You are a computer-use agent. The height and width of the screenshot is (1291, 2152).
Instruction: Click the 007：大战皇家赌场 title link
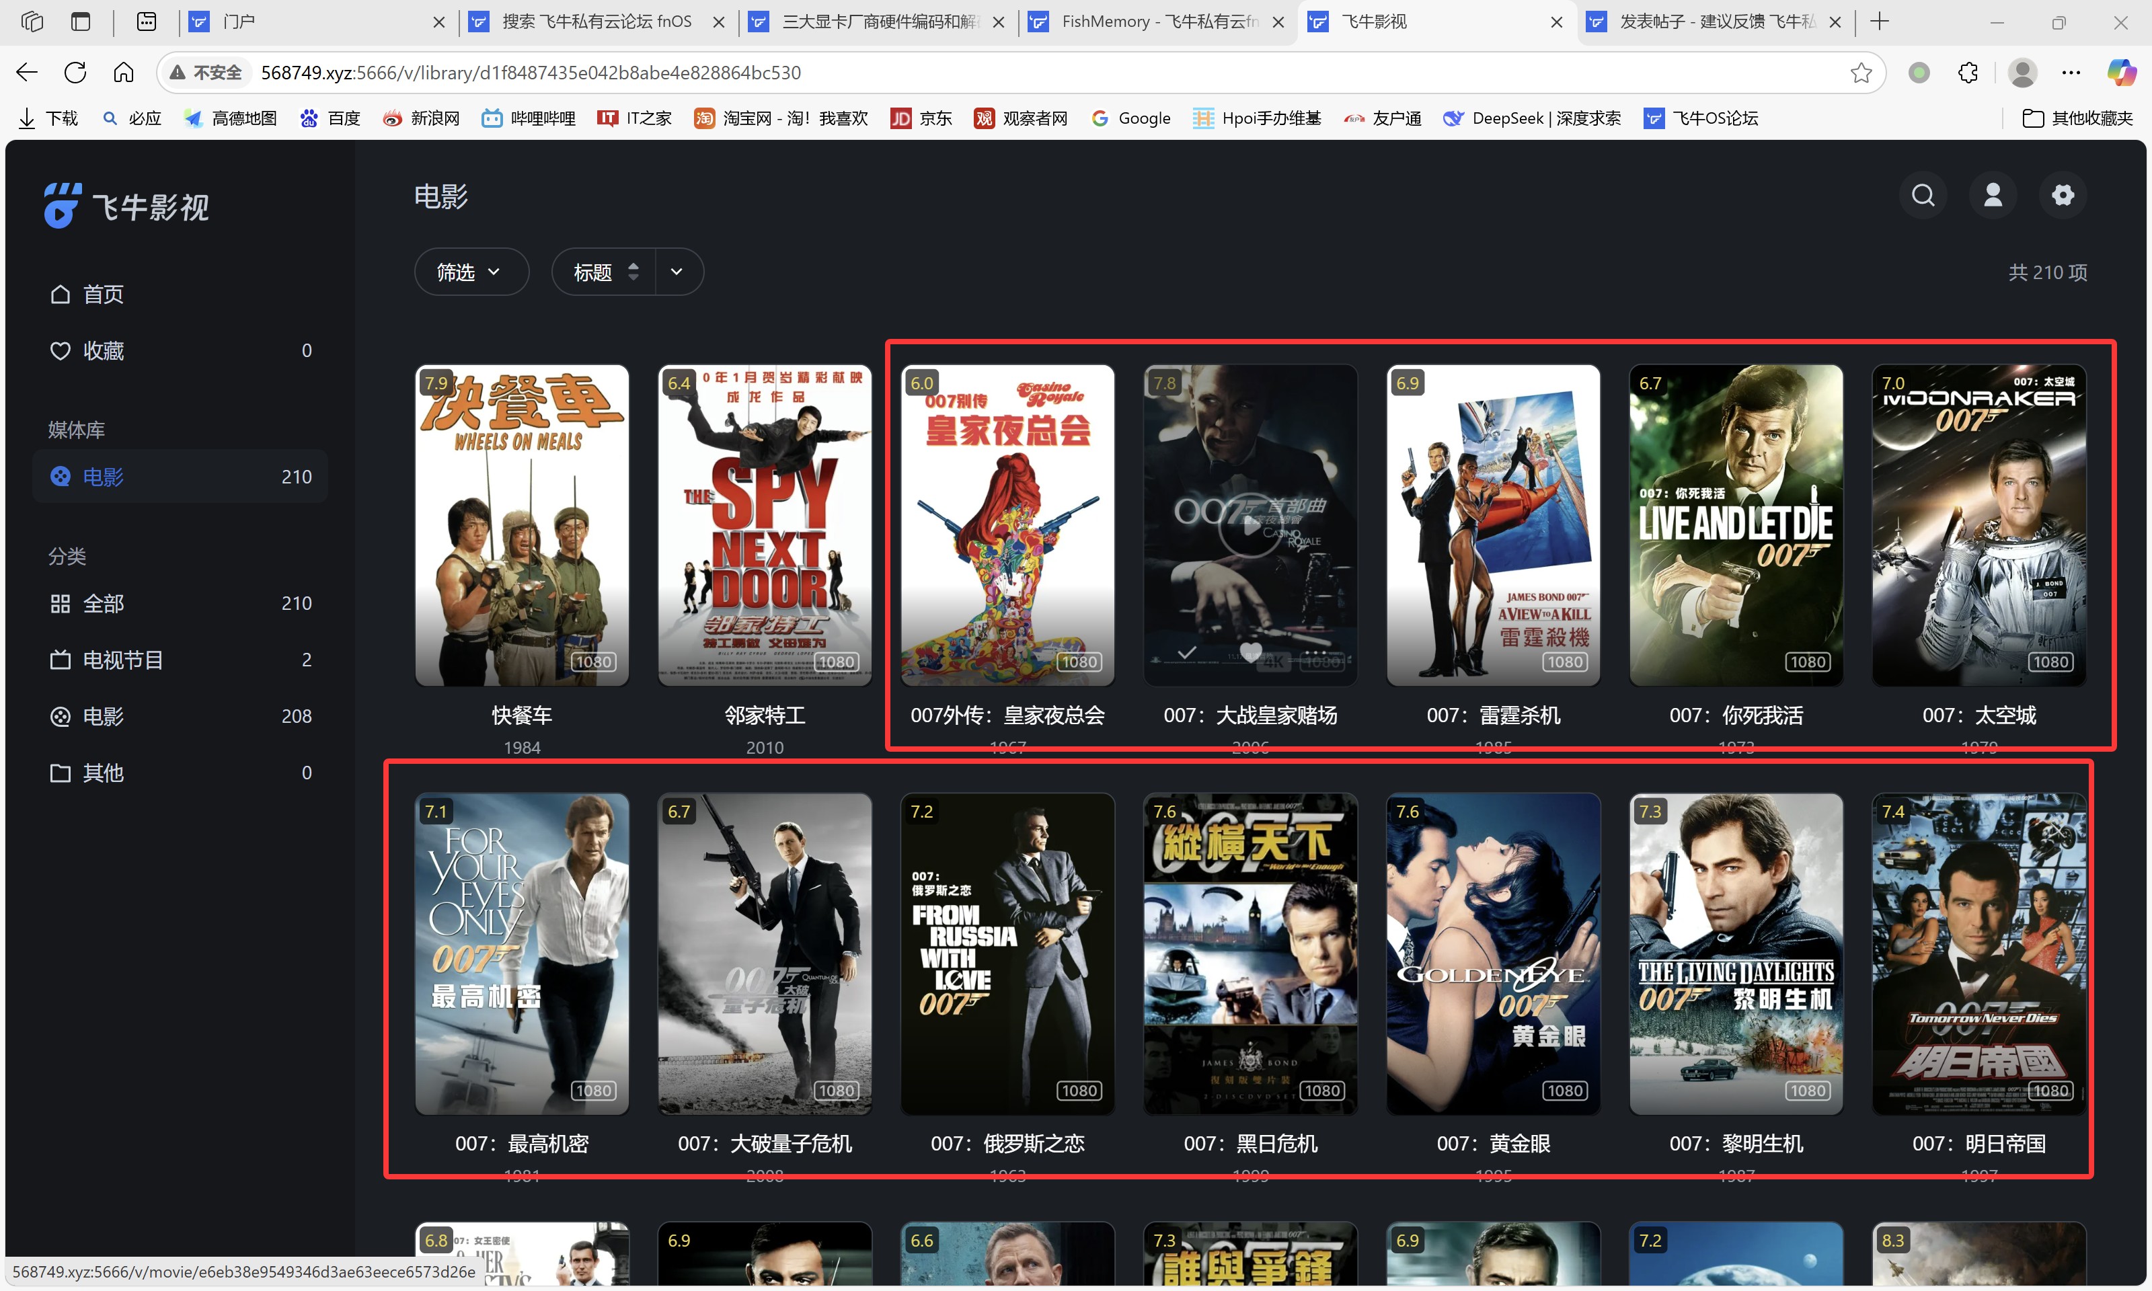pos(1250,715)
